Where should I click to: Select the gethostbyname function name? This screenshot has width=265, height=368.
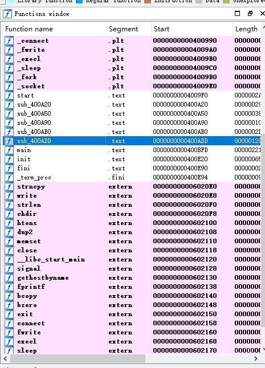click(43, 278)
